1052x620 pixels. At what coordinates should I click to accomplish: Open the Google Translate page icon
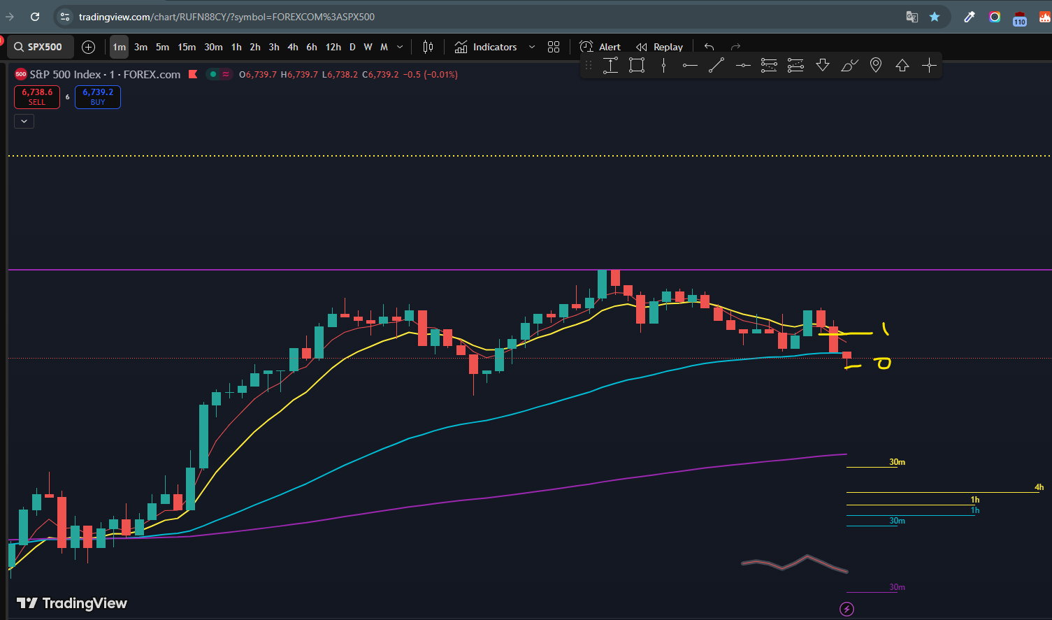(x=912, y=17)
